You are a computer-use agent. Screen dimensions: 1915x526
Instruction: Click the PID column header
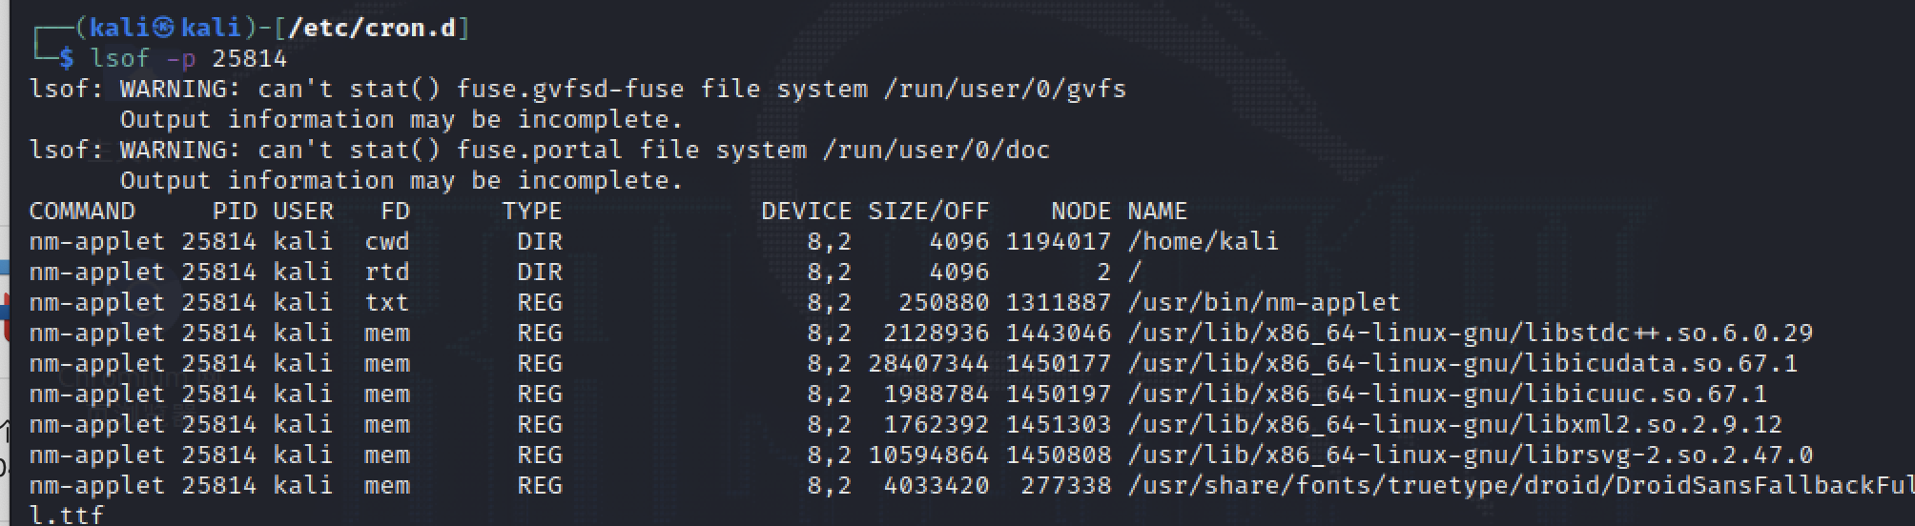pos(235,212)
